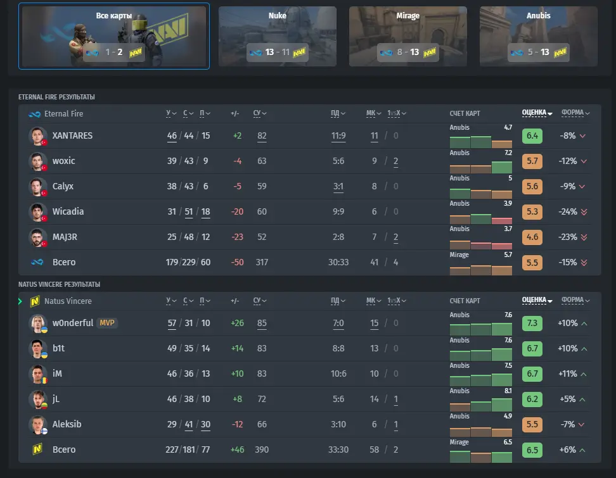Open Natus Vincere team link in header
616x478 pixels.
click(68, 301)
